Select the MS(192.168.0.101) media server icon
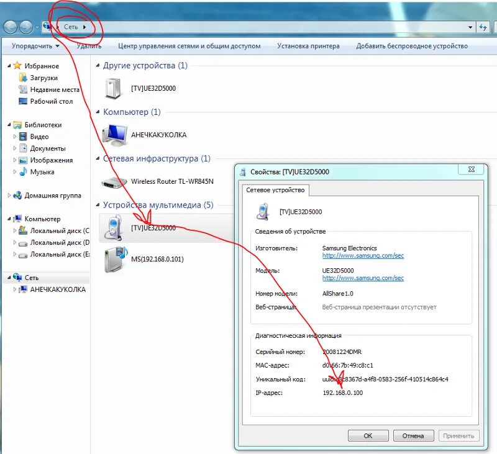This screenshot has width=497, height=454. pos(116,259)
